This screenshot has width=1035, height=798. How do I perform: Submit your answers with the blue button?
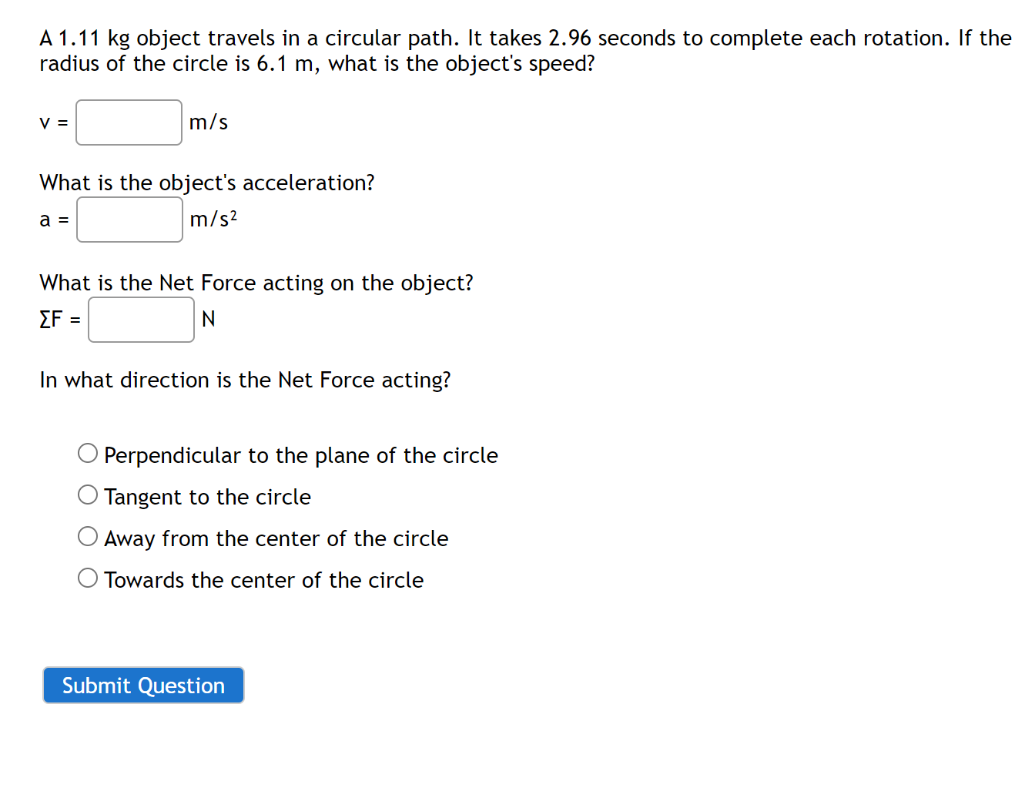(142, 685)
